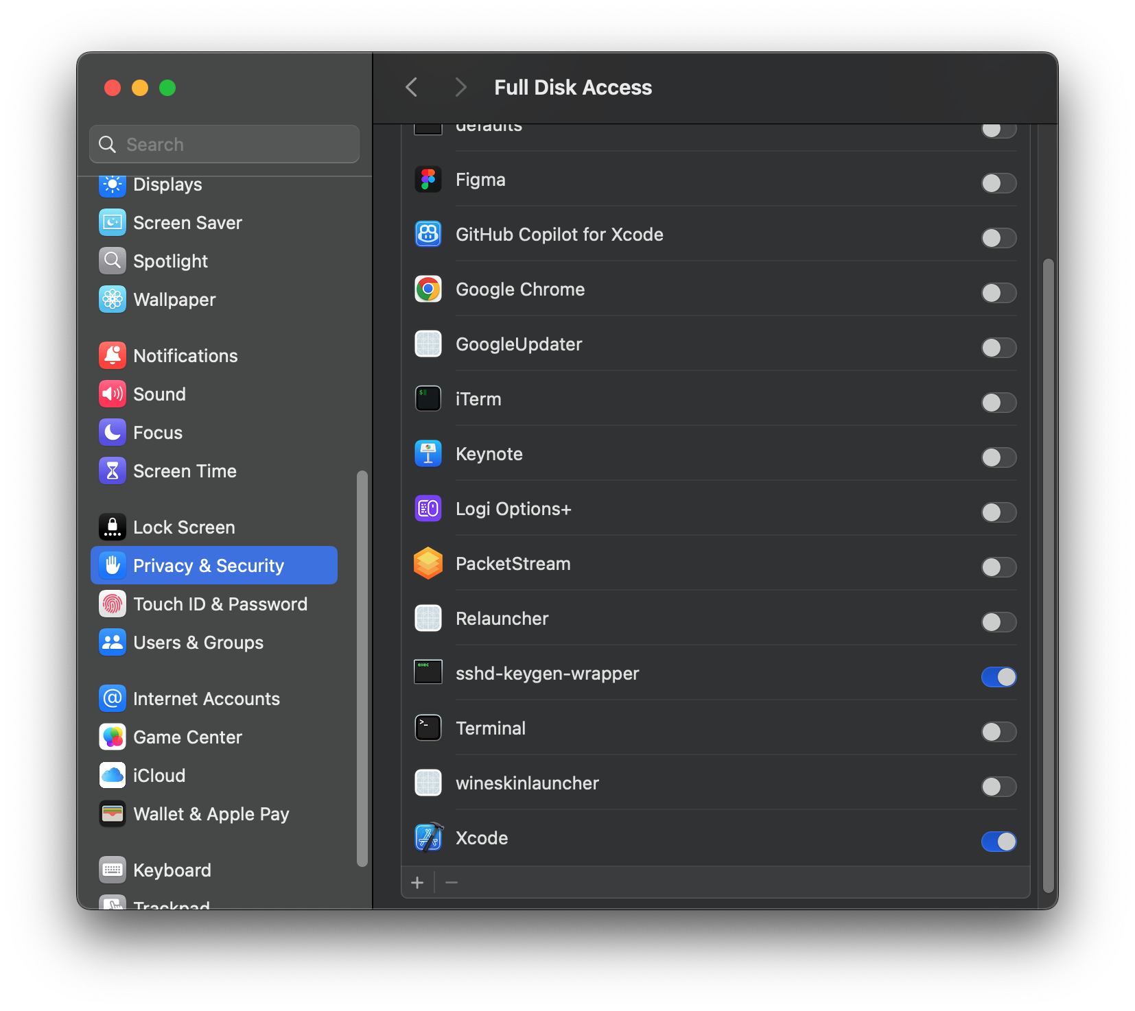Screen dimensions: 1135x1011
Task: Toggle wineskinlauncher disk access
Action: (998, 787)
